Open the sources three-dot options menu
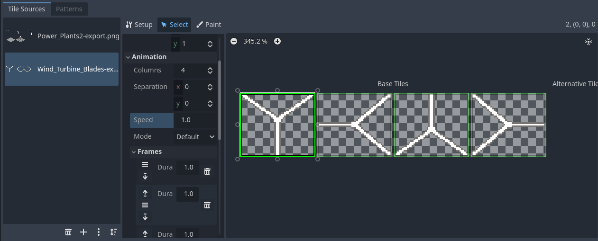The height and width of the screenshot is (241, 598). pos(99,232)
